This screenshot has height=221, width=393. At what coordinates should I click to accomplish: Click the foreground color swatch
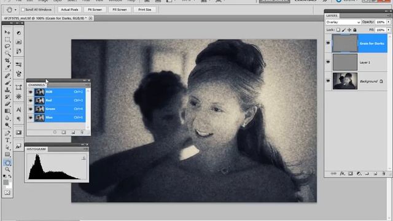(6, 182)
